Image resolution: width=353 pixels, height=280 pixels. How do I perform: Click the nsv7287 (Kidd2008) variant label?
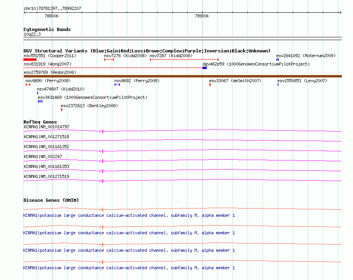[x=171, y=56]
